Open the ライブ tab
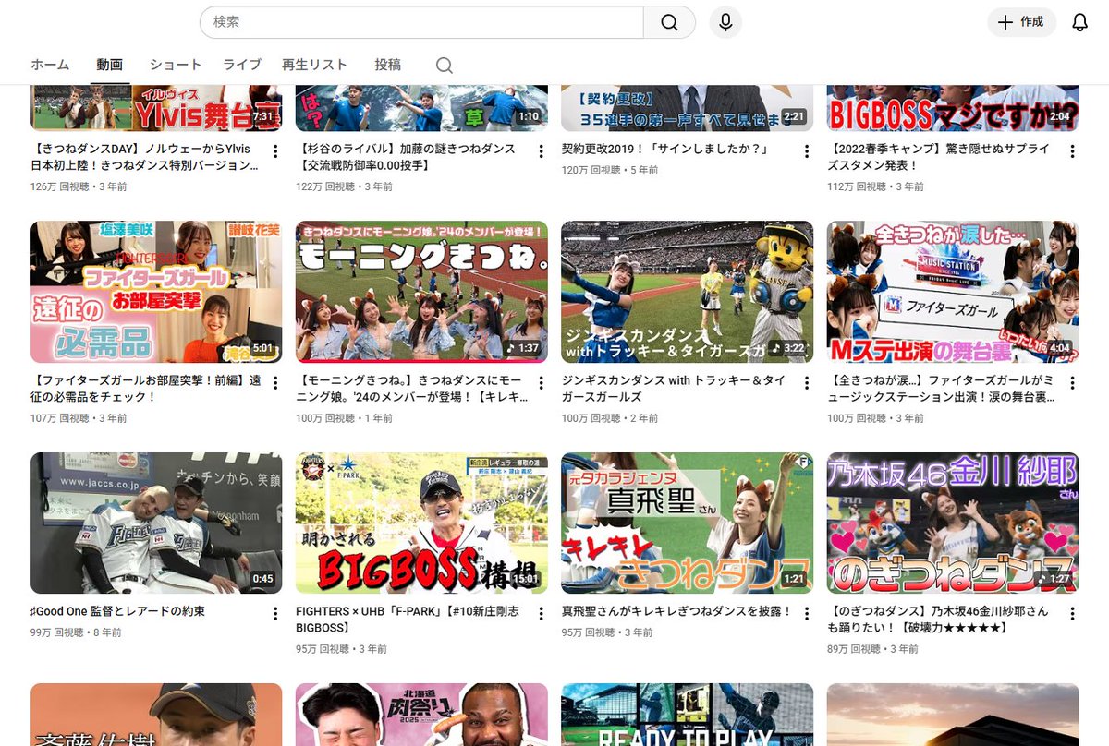 coord(241,65)
